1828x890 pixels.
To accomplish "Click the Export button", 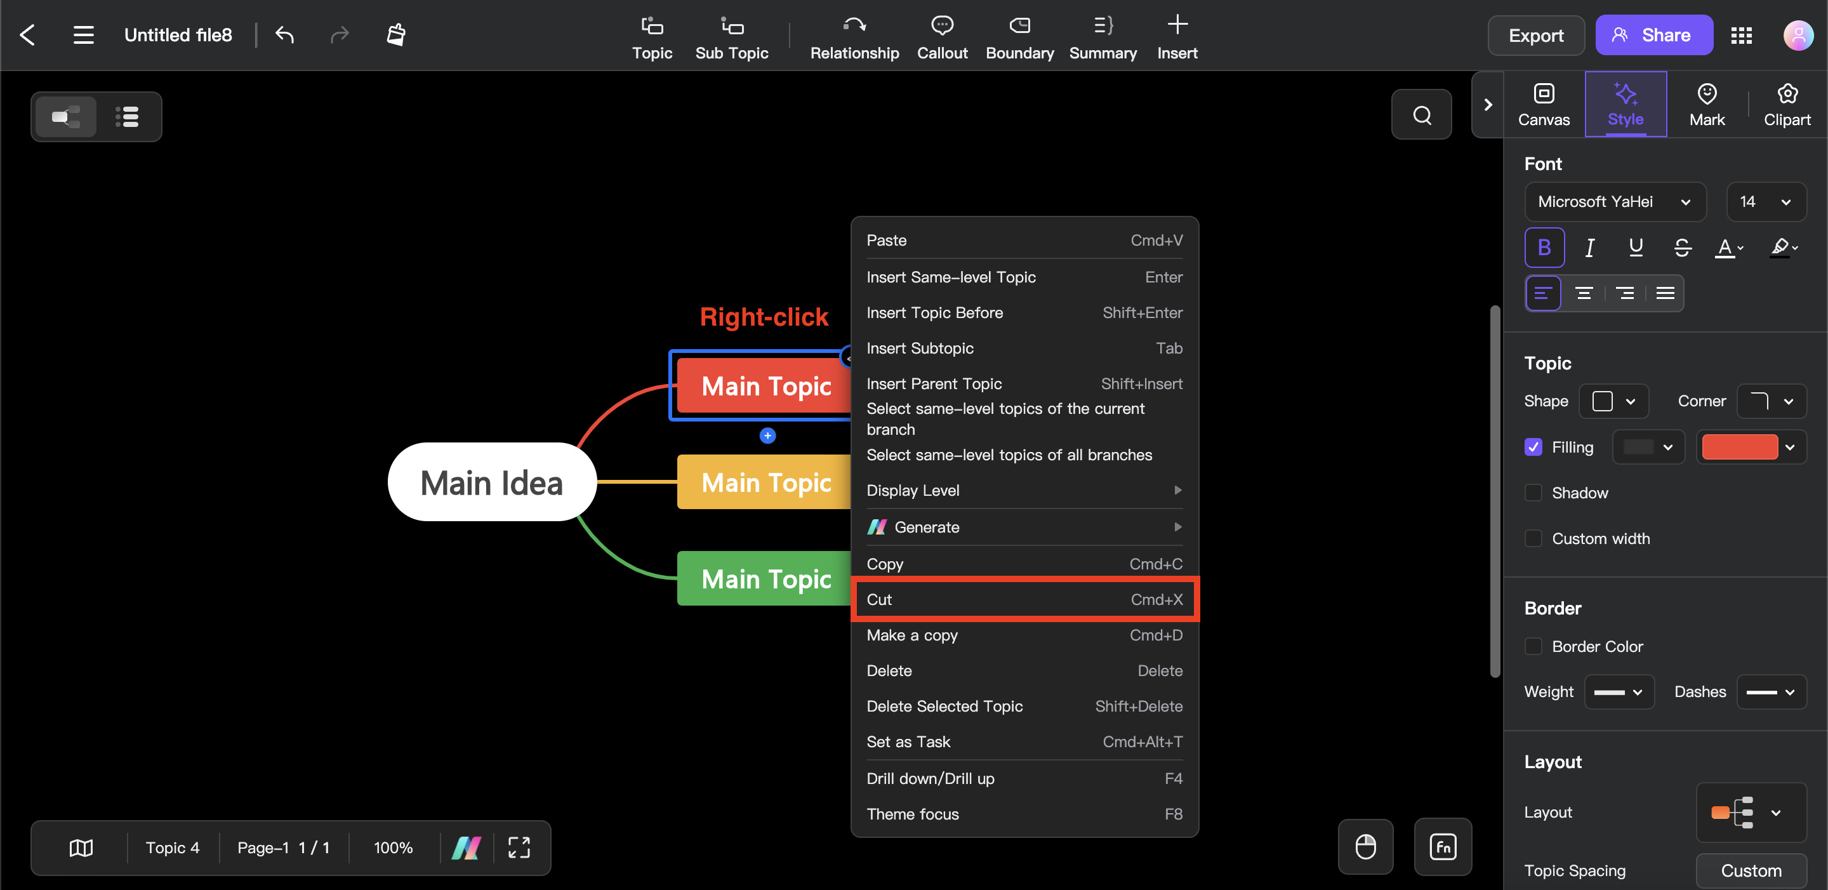I will (1537, 32).
